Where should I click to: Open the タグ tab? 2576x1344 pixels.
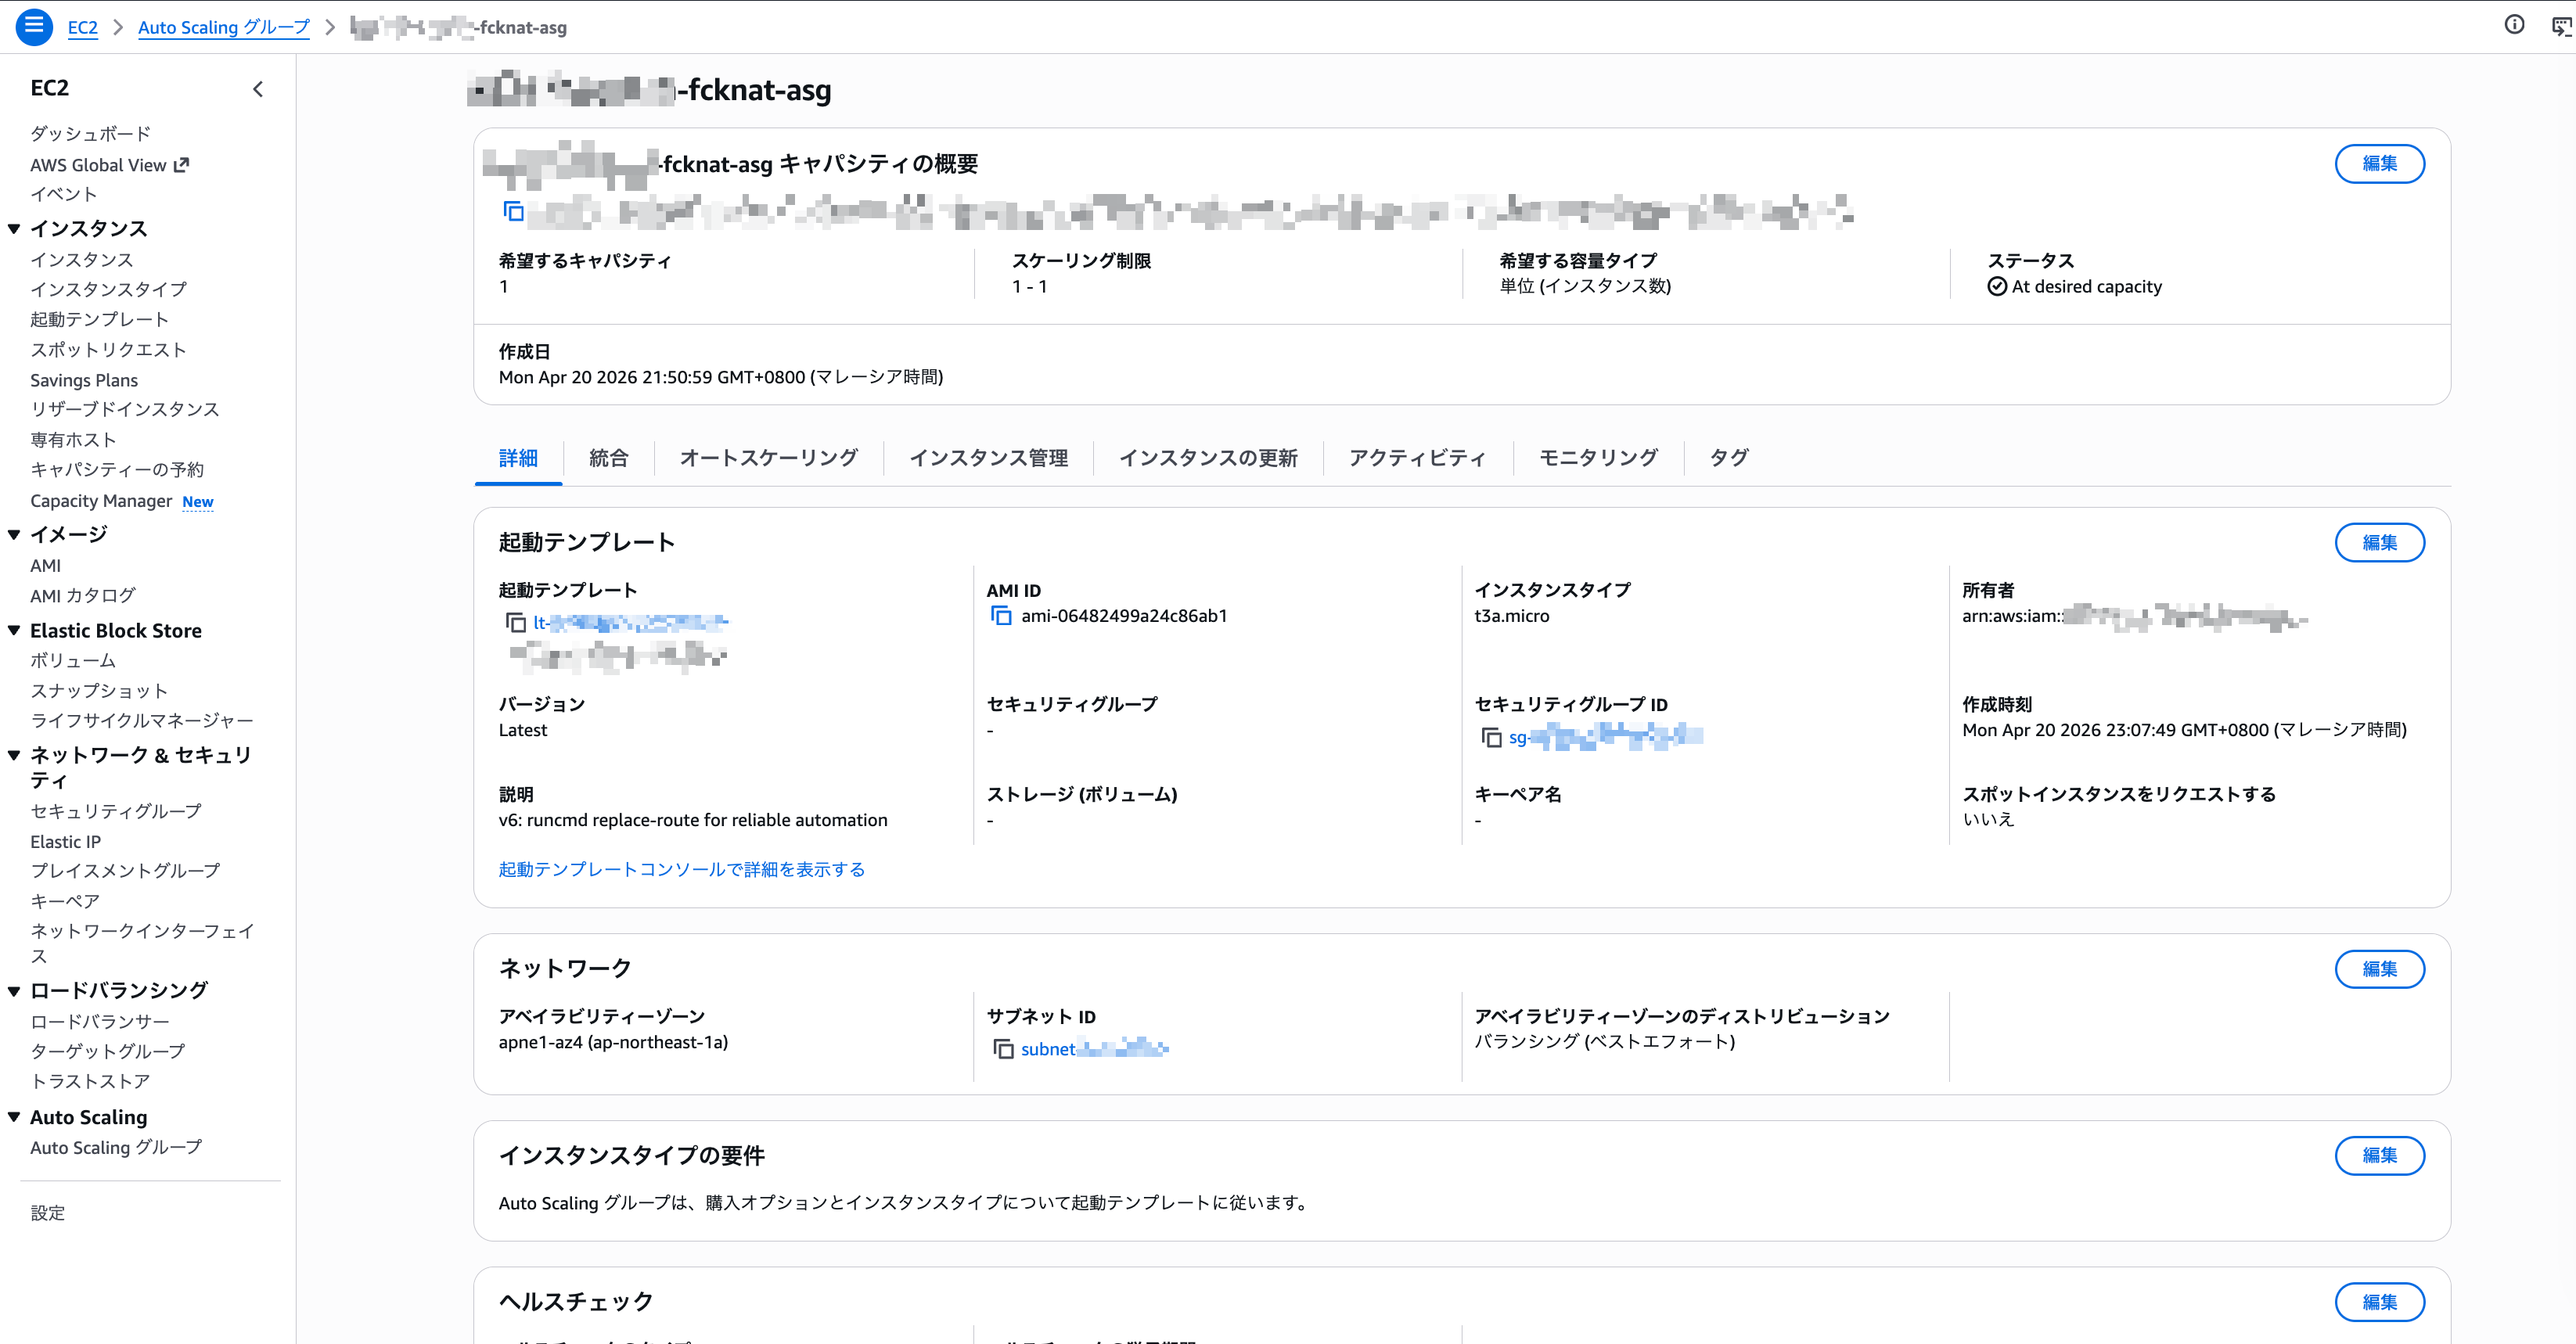point(1729,458)
